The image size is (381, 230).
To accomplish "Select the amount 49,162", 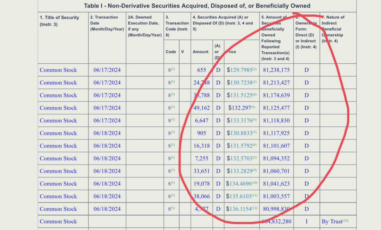I will 202,108.
